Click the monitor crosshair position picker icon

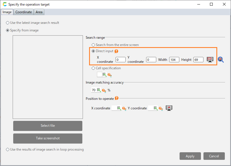(169, 108)
